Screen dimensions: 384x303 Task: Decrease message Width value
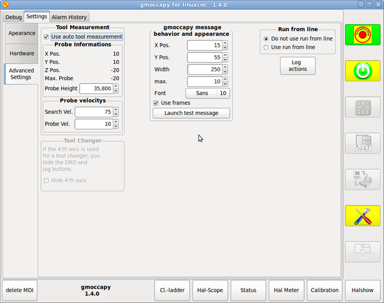point(225,71)
